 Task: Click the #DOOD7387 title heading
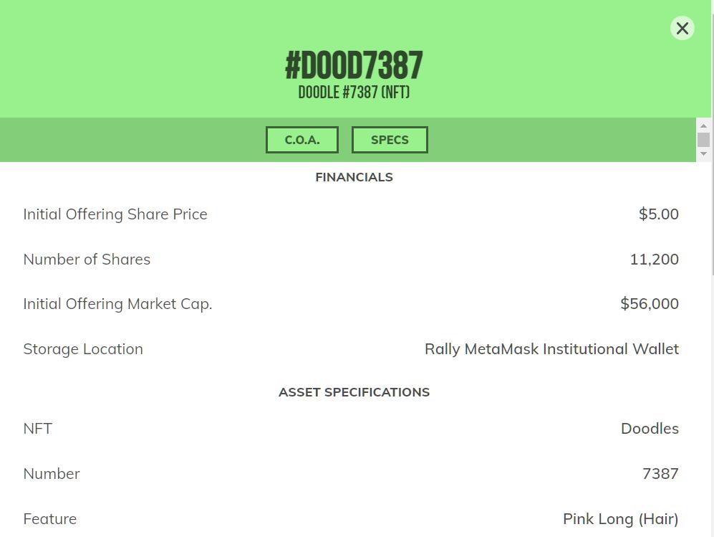(x=354, y=65)
